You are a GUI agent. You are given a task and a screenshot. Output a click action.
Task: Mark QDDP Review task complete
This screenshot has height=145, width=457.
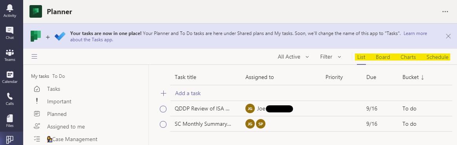[x=163, y=109]
